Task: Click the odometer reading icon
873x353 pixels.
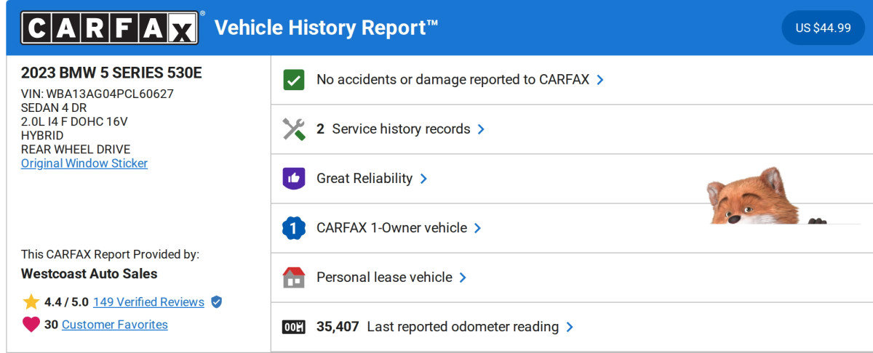Action: [294, 327]
